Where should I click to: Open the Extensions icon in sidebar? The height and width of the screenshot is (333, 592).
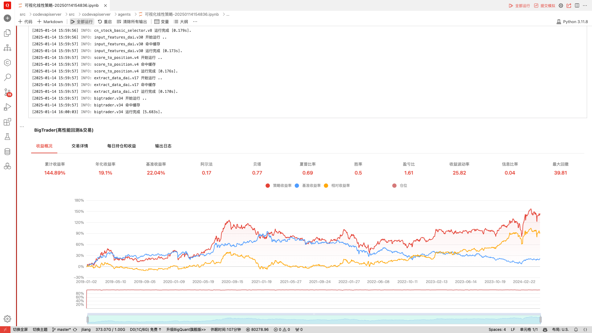click(7, 122)
